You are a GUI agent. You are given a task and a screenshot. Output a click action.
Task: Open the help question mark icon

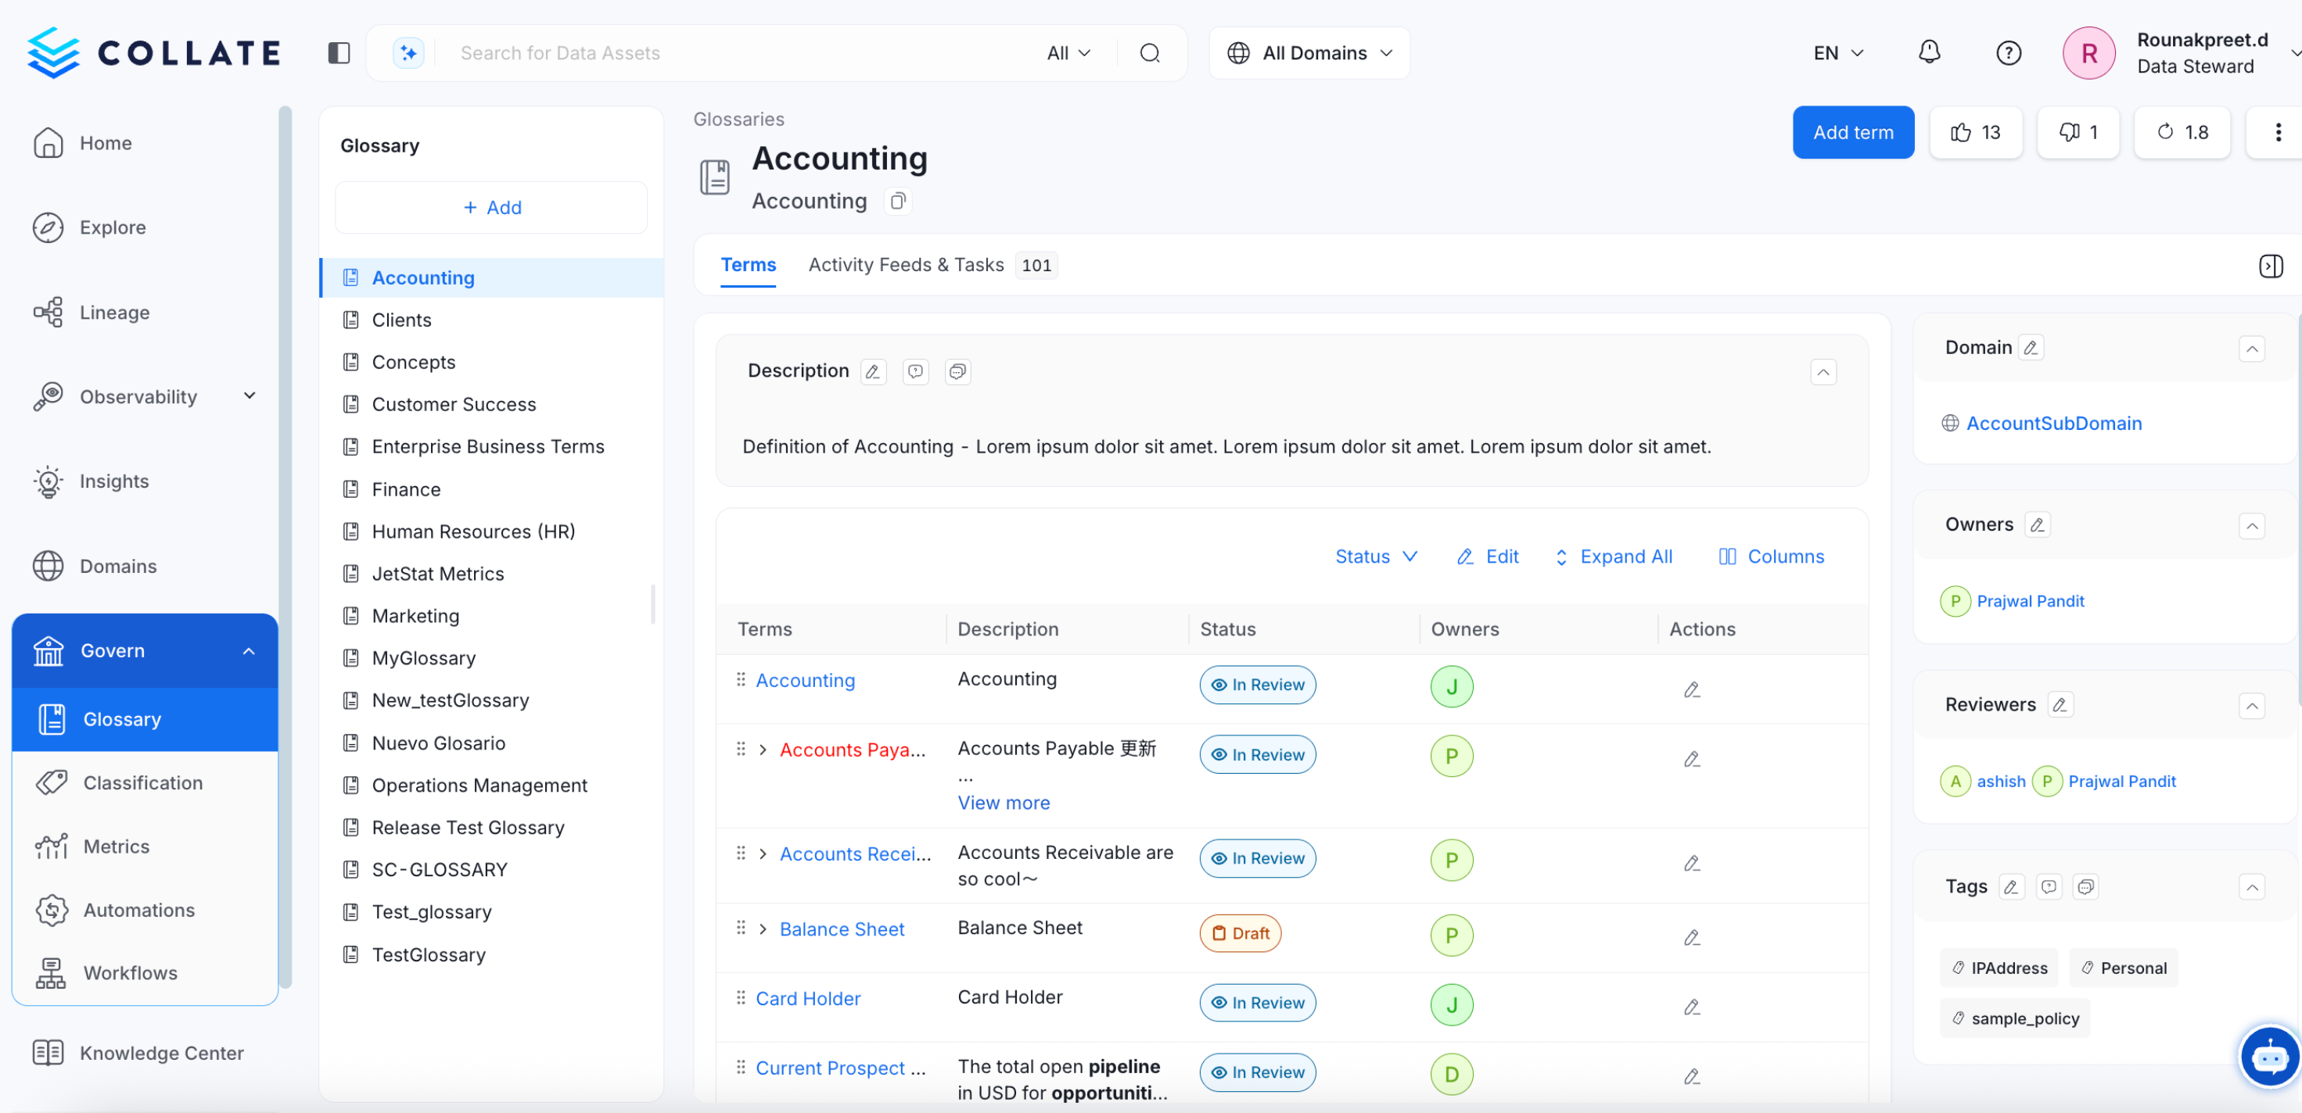2008,52
